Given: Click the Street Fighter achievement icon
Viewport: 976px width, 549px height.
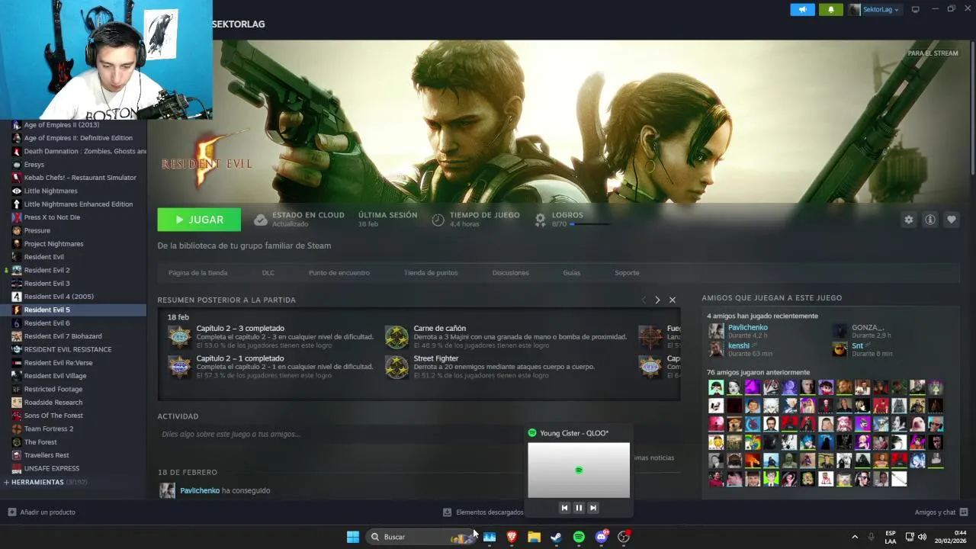Looking at the screenshot, I should 396,367.
